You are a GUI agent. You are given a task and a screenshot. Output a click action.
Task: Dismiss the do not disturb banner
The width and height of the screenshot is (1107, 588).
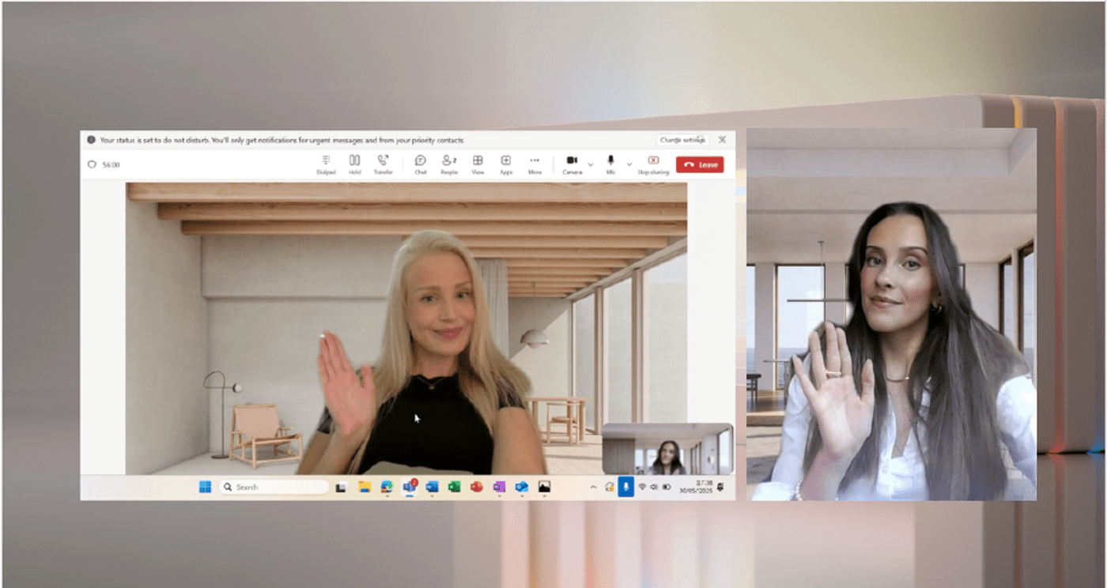pos(722,140)
